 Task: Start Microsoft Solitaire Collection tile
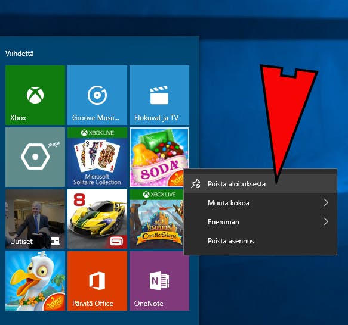coord(97,157)
